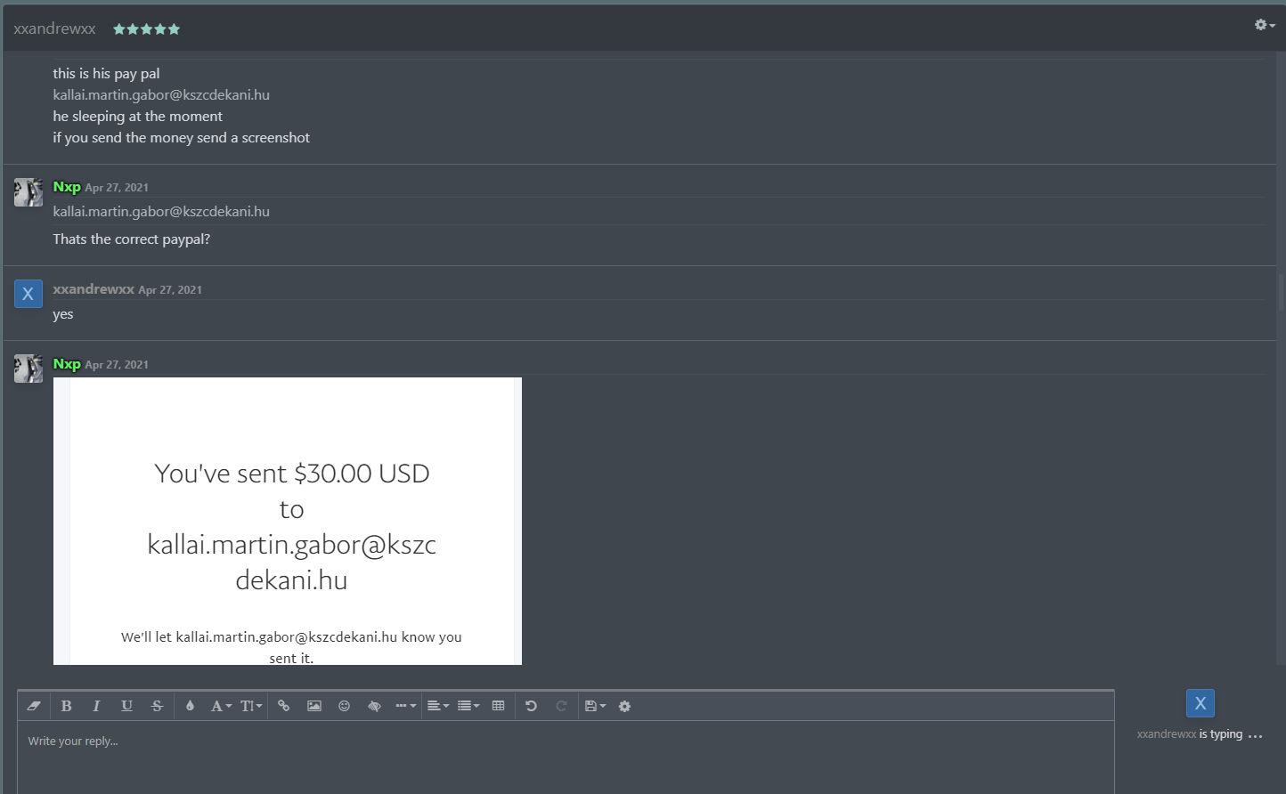Click Apr 27, 2021 date on Nxp's paypal question
Screen dimensions: 1286x794
(117, 188)
